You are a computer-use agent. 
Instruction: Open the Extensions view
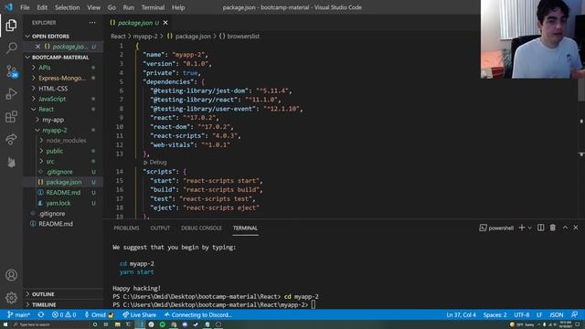click(11, 116)
